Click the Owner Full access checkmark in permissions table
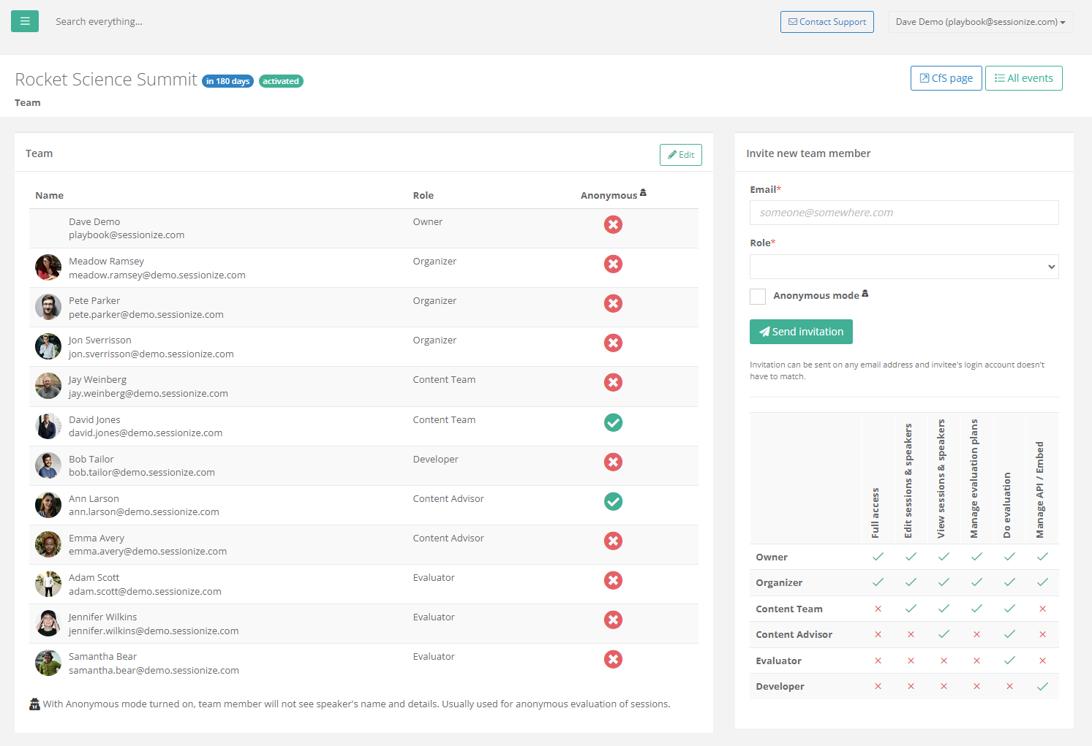This screenshot has width=1092, height=746. coord(878,557)
